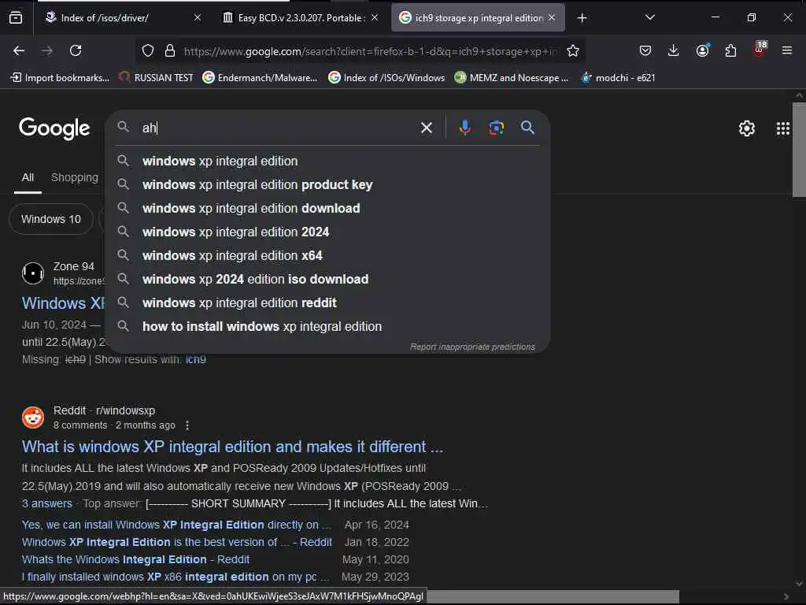Click the Zone 94 result favicon
The image size is (806, 605).
(x=33, y=273)
